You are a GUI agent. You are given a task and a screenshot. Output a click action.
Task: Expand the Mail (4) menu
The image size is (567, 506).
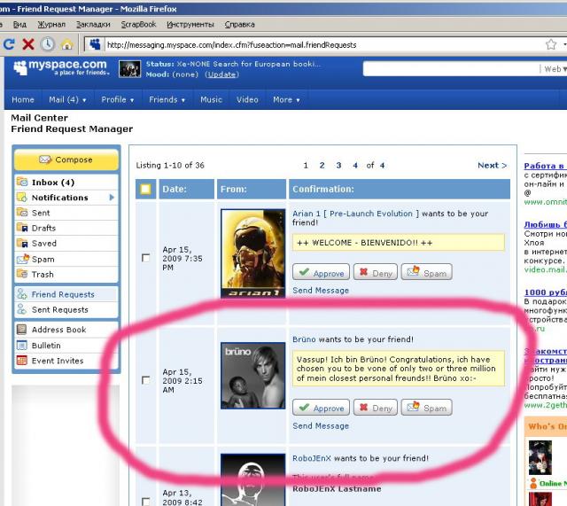pos(67,99)
